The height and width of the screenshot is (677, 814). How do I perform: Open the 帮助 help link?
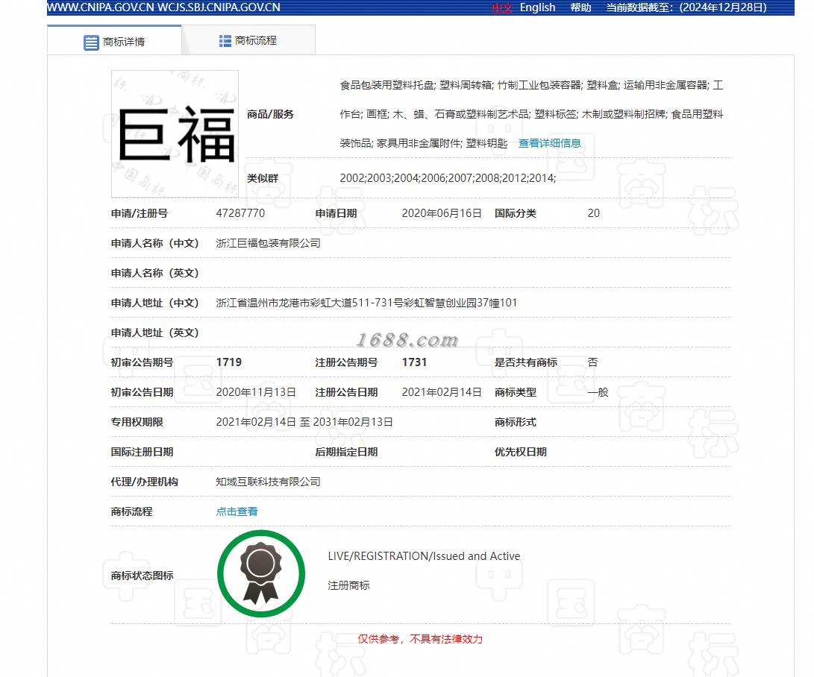point(580,7)
